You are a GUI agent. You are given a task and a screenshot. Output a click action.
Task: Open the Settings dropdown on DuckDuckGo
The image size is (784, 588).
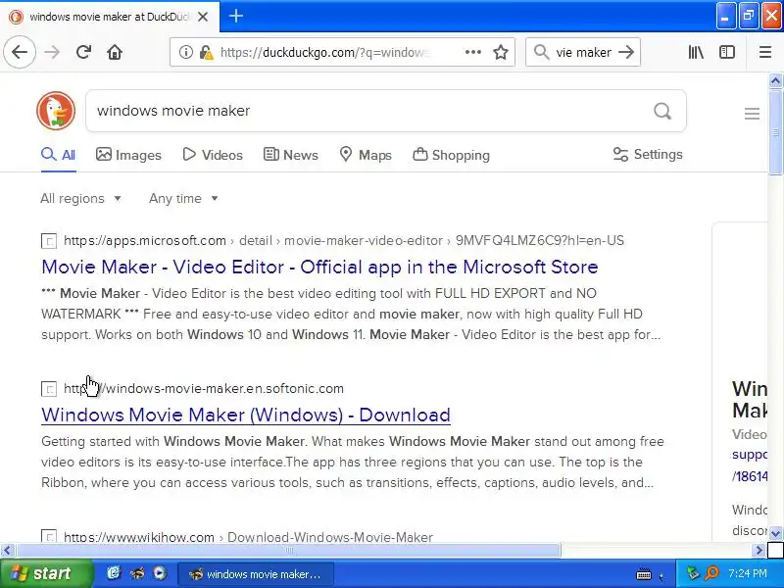click(x=648, y=155)
